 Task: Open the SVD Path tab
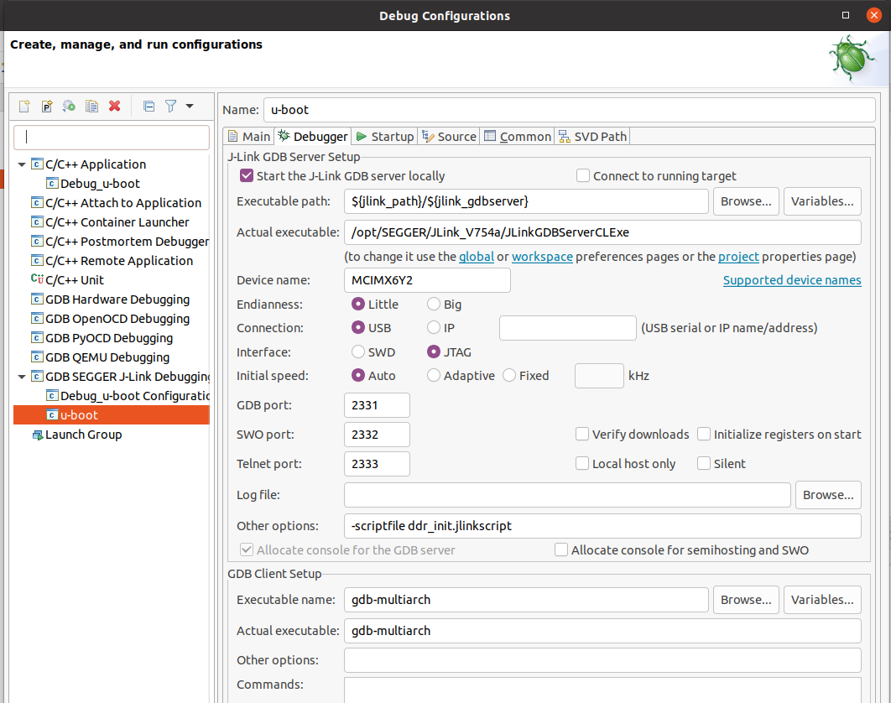tap(592, 136)
